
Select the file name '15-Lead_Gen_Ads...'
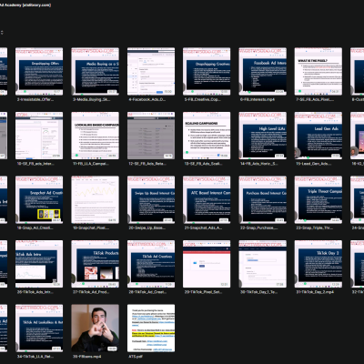[314, 164]
